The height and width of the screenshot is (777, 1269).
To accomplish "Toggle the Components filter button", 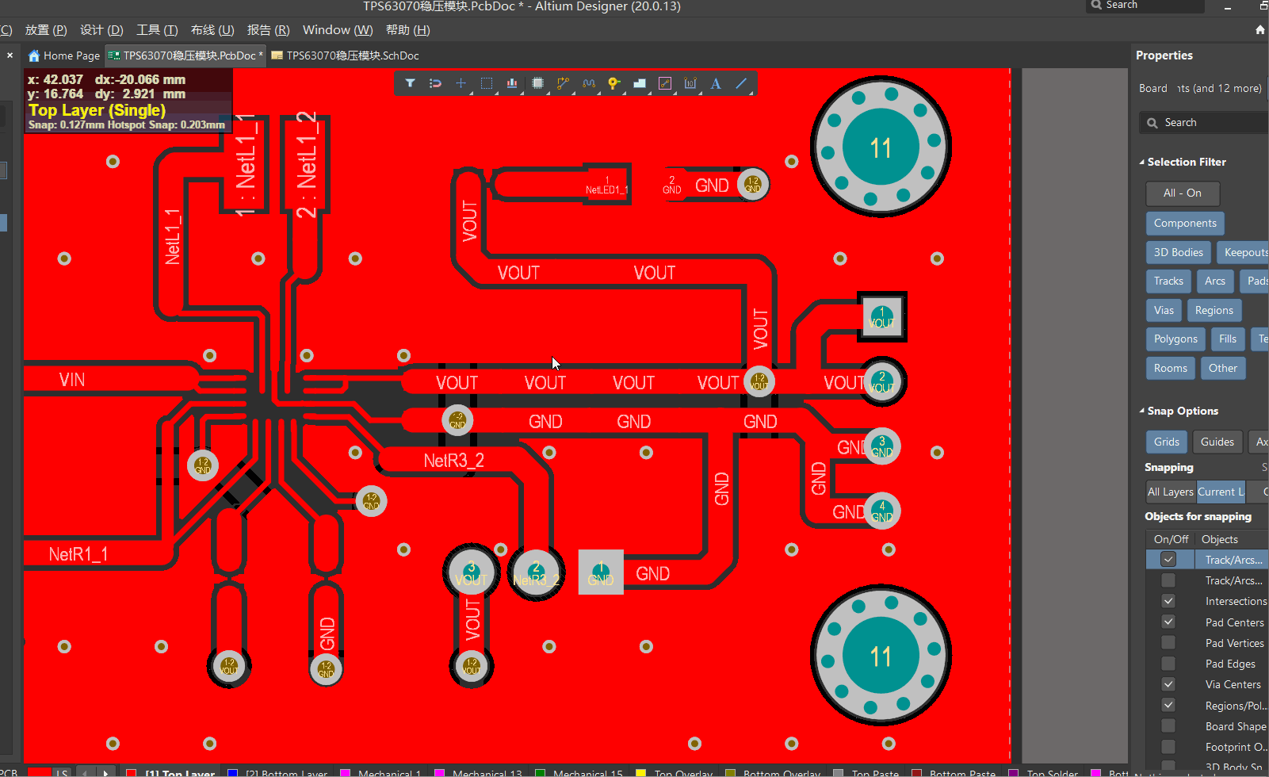I will click(1185, 223).
